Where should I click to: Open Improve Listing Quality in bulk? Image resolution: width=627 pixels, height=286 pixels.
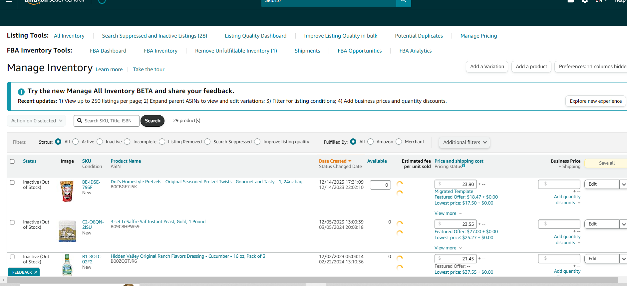pos(341,36)
